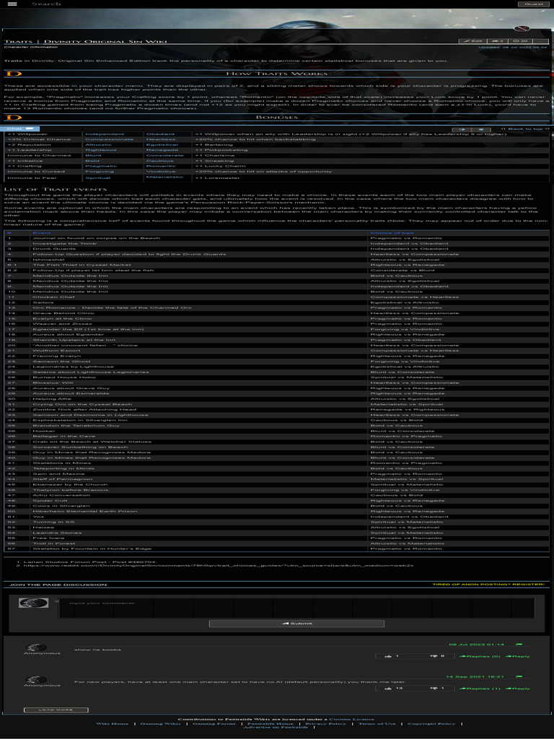
Task: Open the Custom License link
Action: 352,720
